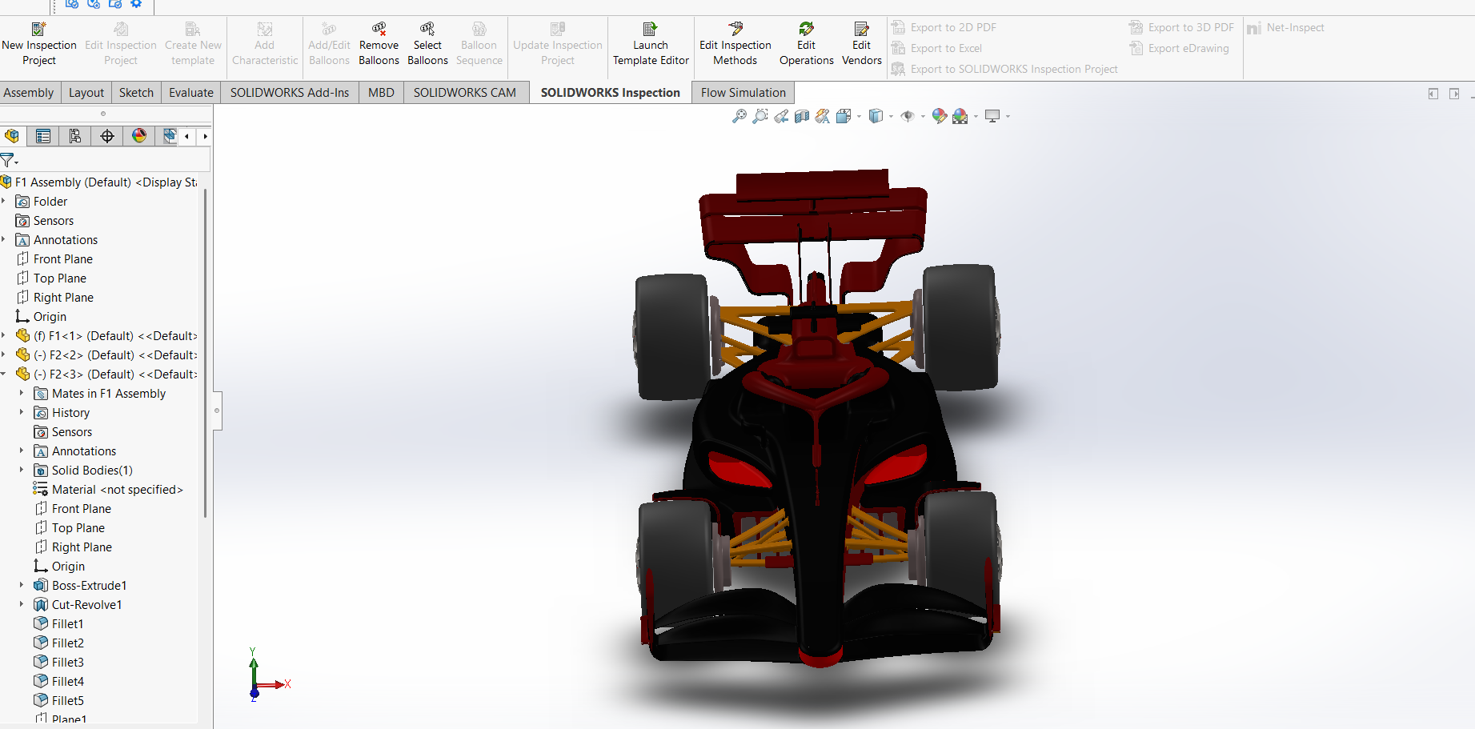
Task: Click the Edit Appearance icon
Action: point(940,116)
